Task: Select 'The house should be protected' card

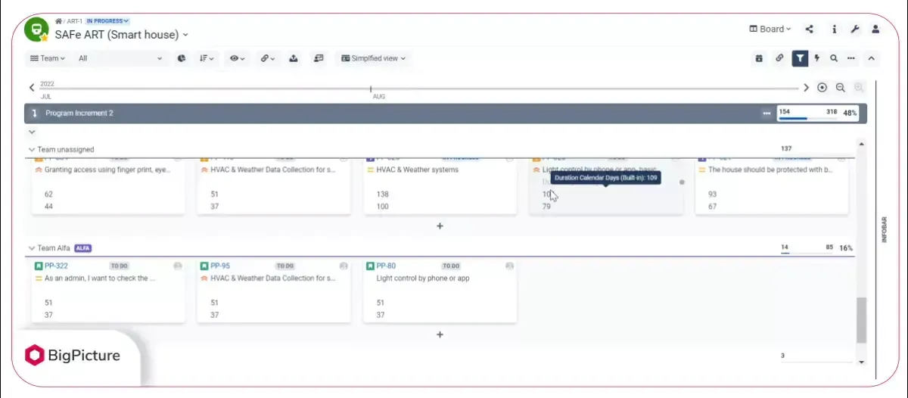Action: pyautogui.click(x=772, y=186)
